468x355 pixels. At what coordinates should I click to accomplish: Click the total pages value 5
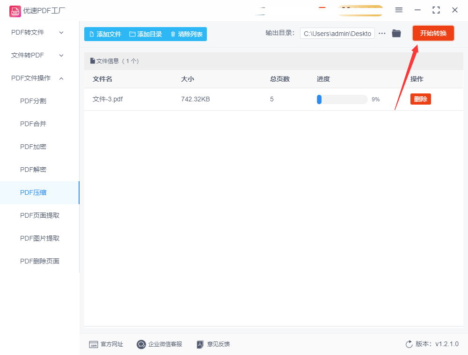pyautogui.click(x=271, y=99)
